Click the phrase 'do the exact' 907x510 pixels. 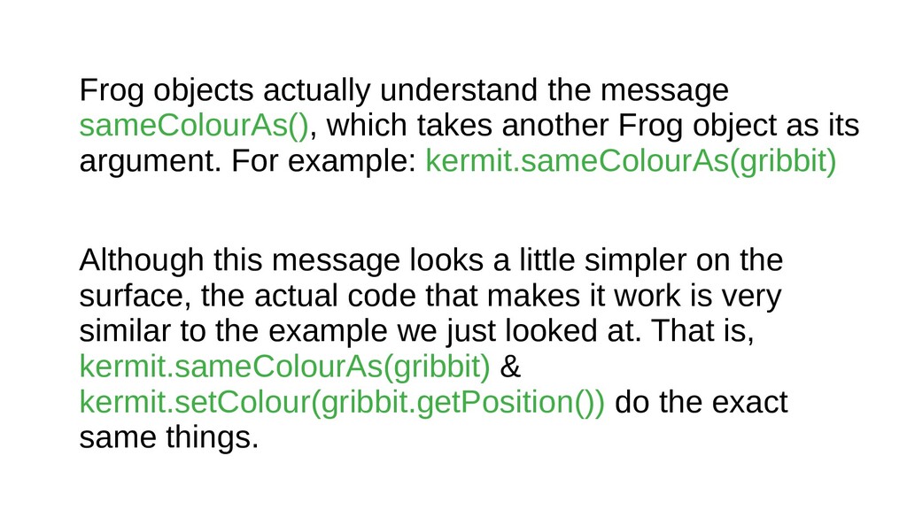pyautogui.click(x=702, y=402)
